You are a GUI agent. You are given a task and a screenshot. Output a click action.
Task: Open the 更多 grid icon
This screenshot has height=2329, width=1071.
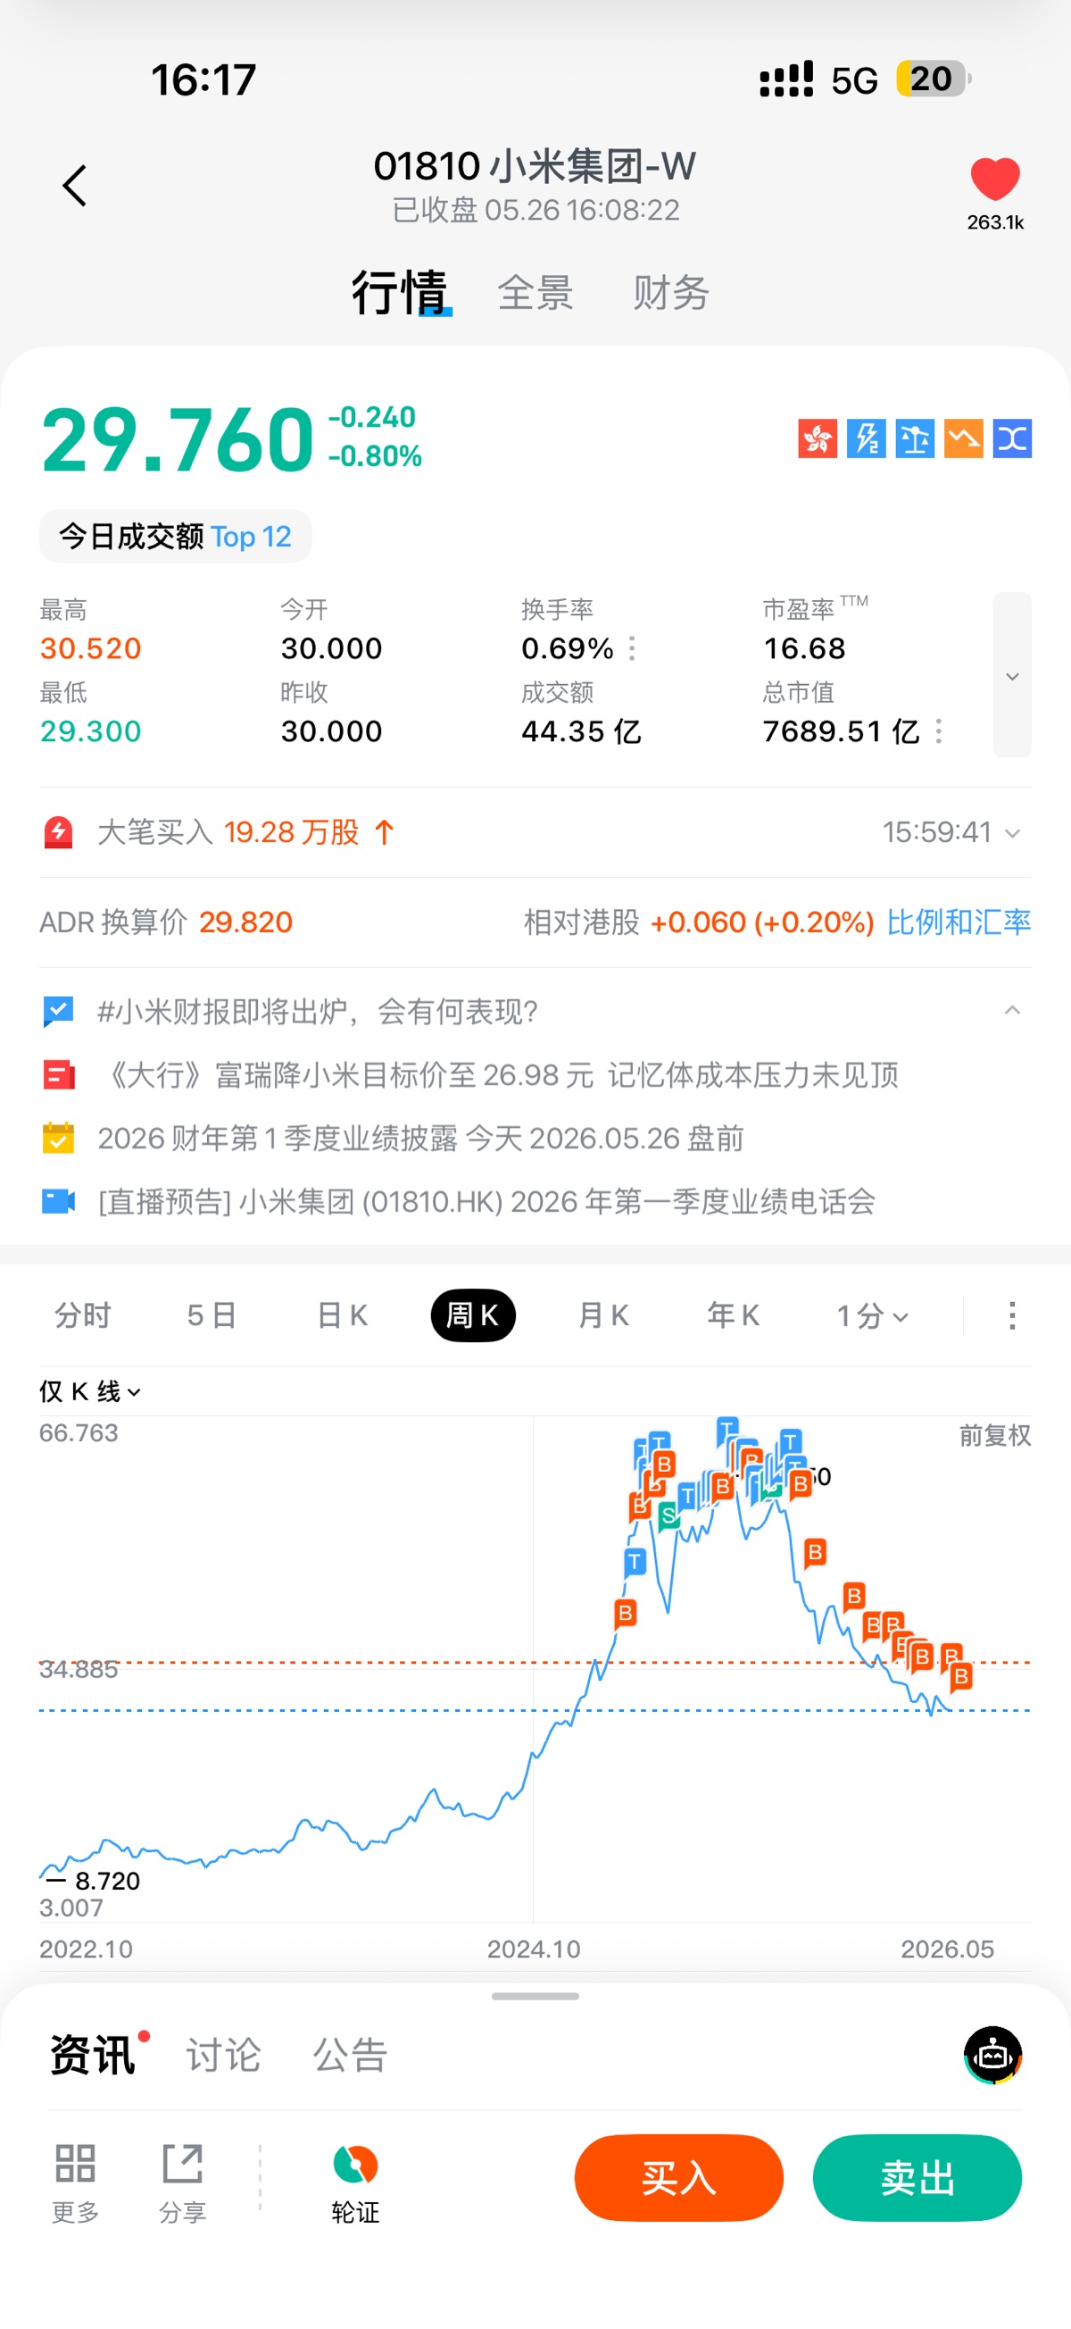pyautogui.click(x=75, y=2164)
